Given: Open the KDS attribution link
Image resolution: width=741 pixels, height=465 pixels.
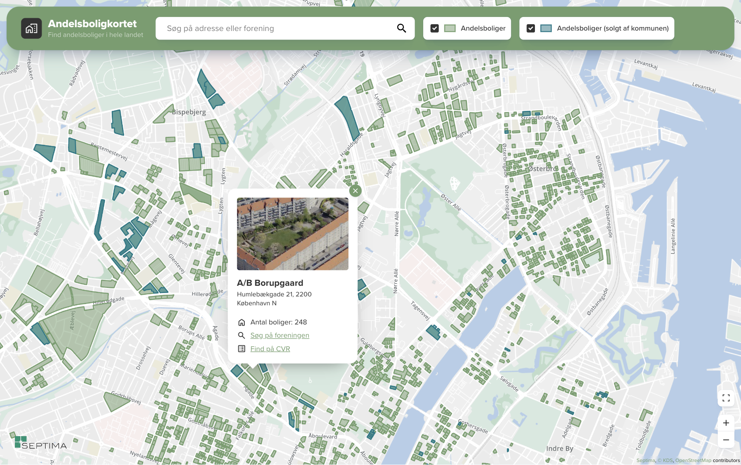Looking at the screenshot, I should point(667,460).
